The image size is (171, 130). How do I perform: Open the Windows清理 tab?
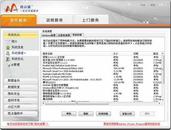[x=49, y=35]
